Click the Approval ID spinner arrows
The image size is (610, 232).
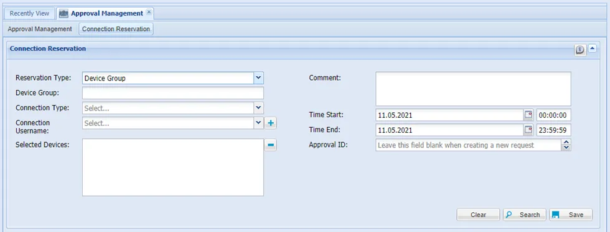pos(566,145)
